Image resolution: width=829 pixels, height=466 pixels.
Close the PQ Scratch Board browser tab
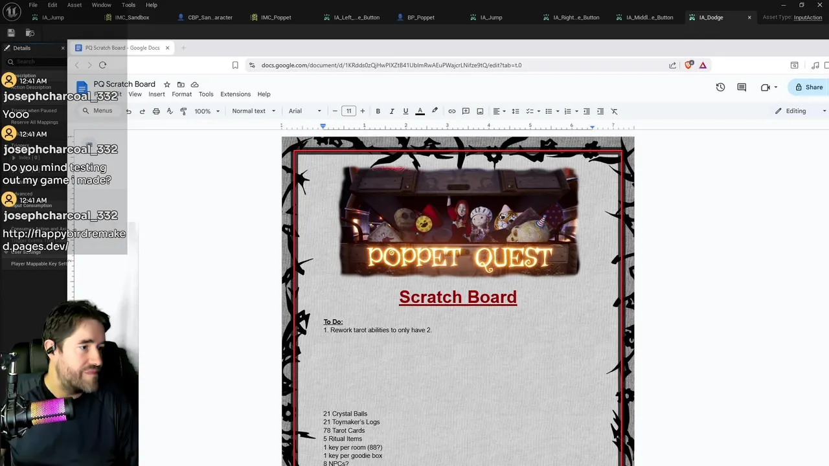(x=167, y=48)
